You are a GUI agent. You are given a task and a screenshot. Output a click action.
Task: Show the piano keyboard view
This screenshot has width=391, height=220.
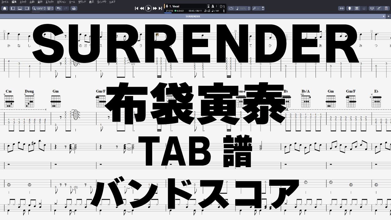(356, 8)
